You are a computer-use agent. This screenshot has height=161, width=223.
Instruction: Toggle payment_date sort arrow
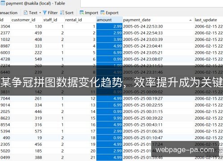coord(190,20)
